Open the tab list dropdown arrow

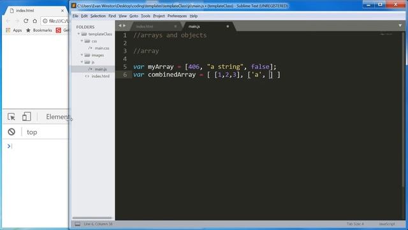pyautogui.click(x=400, y=26)
